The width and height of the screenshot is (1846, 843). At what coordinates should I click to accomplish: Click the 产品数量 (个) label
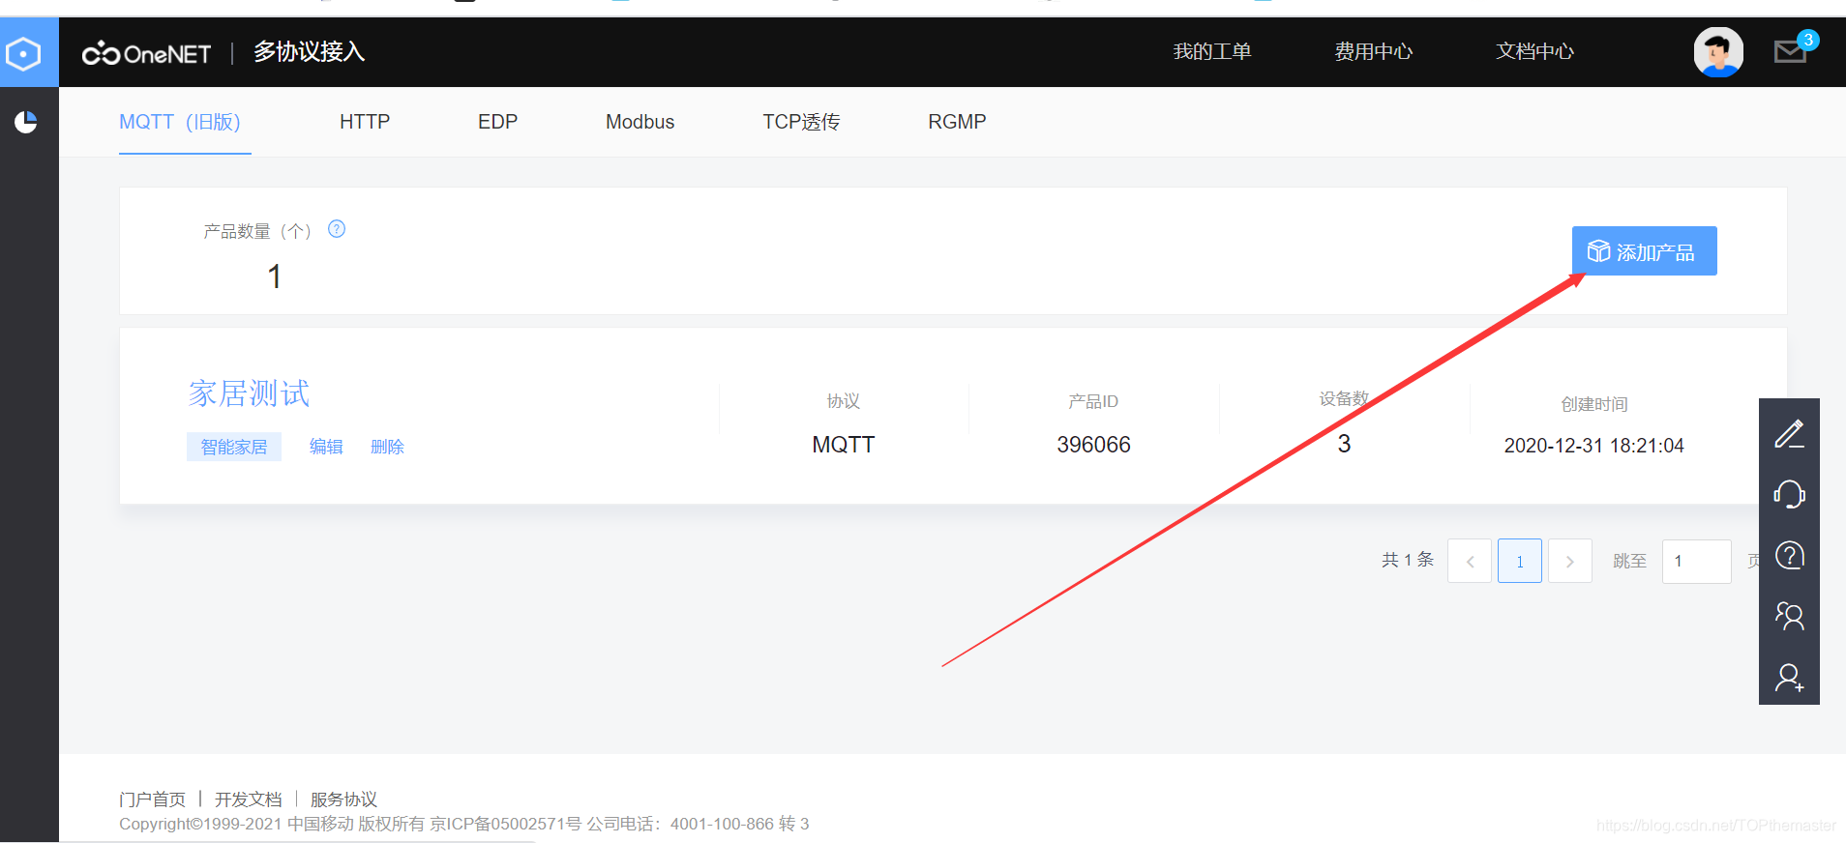257,231
